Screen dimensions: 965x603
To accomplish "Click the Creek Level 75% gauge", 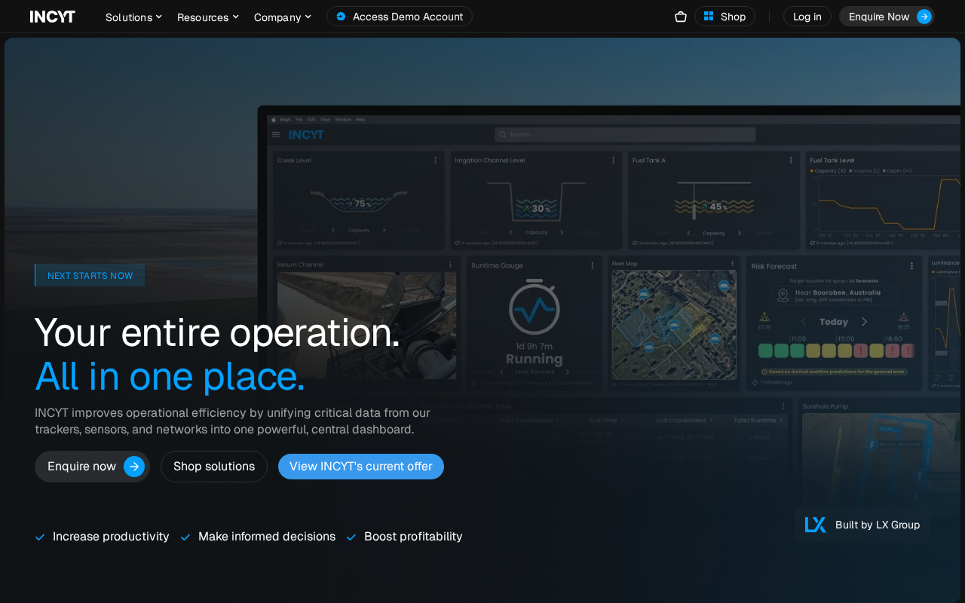I will coord(358,203).
